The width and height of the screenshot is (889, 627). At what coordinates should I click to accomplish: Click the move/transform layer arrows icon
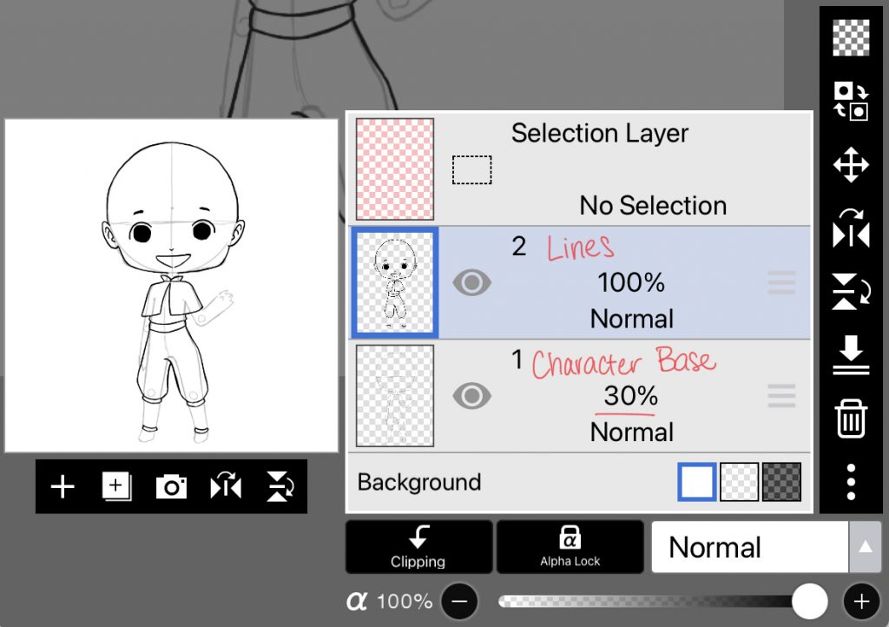[851, 165]
